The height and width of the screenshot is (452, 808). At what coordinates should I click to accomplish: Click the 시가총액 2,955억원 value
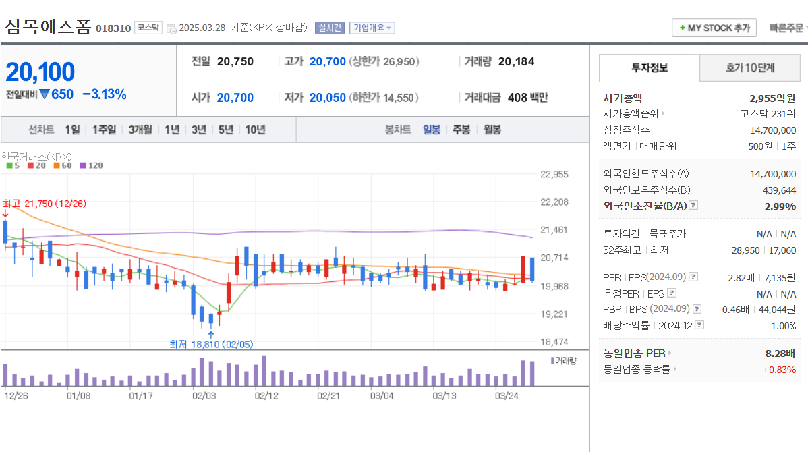coord(772,98)
